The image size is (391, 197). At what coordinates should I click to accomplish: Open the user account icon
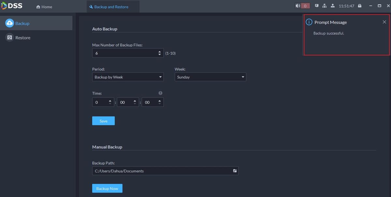coord(332,6)
